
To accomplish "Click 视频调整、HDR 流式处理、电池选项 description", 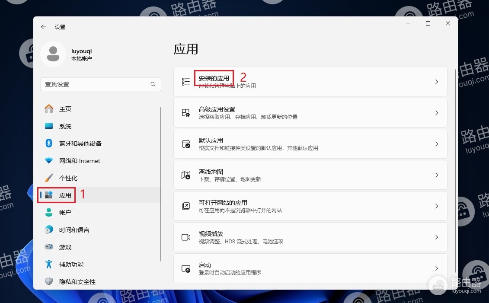I will tap(241, 242).
